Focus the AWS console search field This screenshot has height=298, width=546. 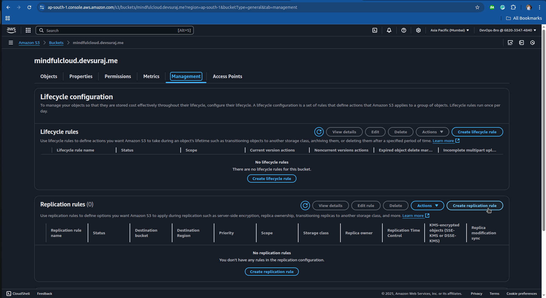click(x=115, y=30)
